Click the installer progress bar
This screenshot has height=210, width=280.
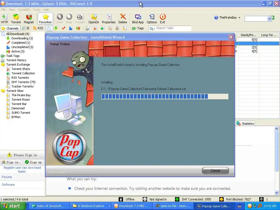165,97
